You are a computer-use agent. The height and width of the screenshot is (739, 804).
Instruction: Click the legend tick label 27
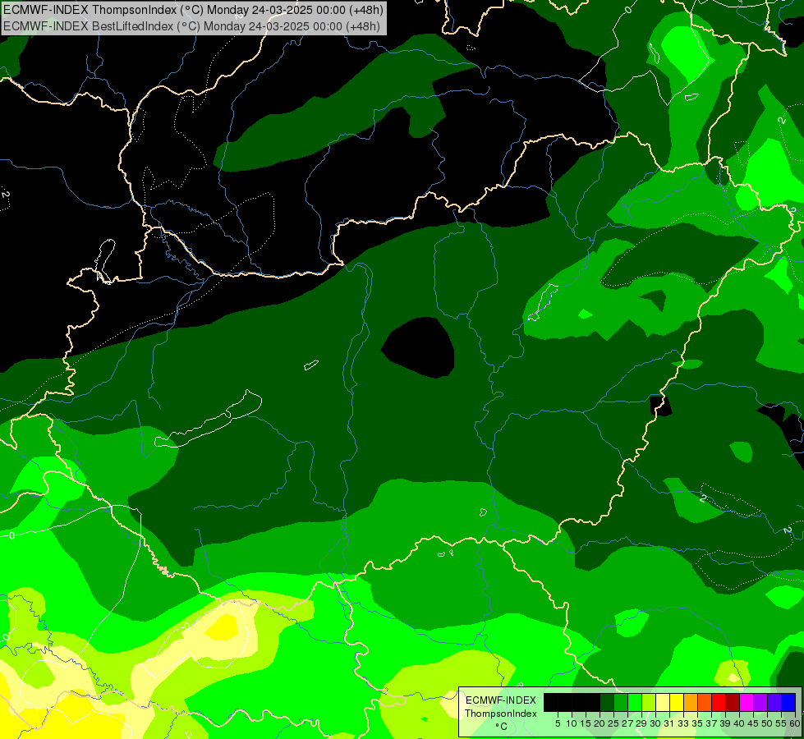pos(627,723)
